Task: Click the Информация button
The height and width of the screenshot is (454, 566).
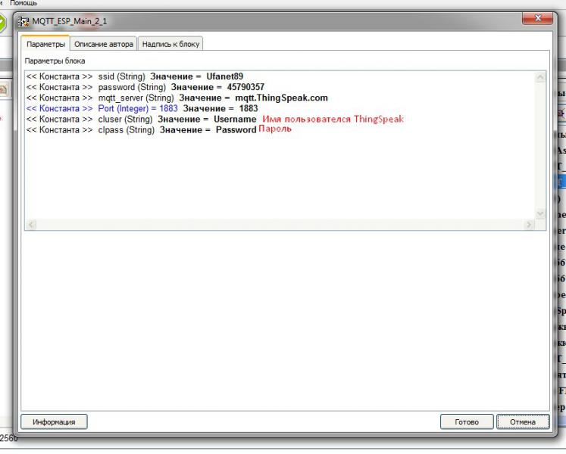Action: point(54,424)
